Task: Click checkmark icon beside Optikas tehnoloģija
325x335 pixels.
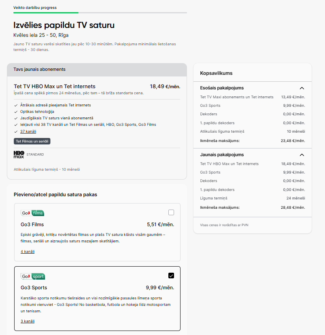Action: (x=16, y=112)
